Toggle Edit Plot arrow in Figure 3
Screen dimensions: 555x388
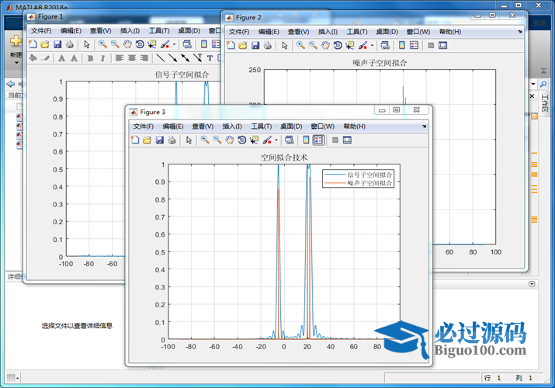click(189, 140)
